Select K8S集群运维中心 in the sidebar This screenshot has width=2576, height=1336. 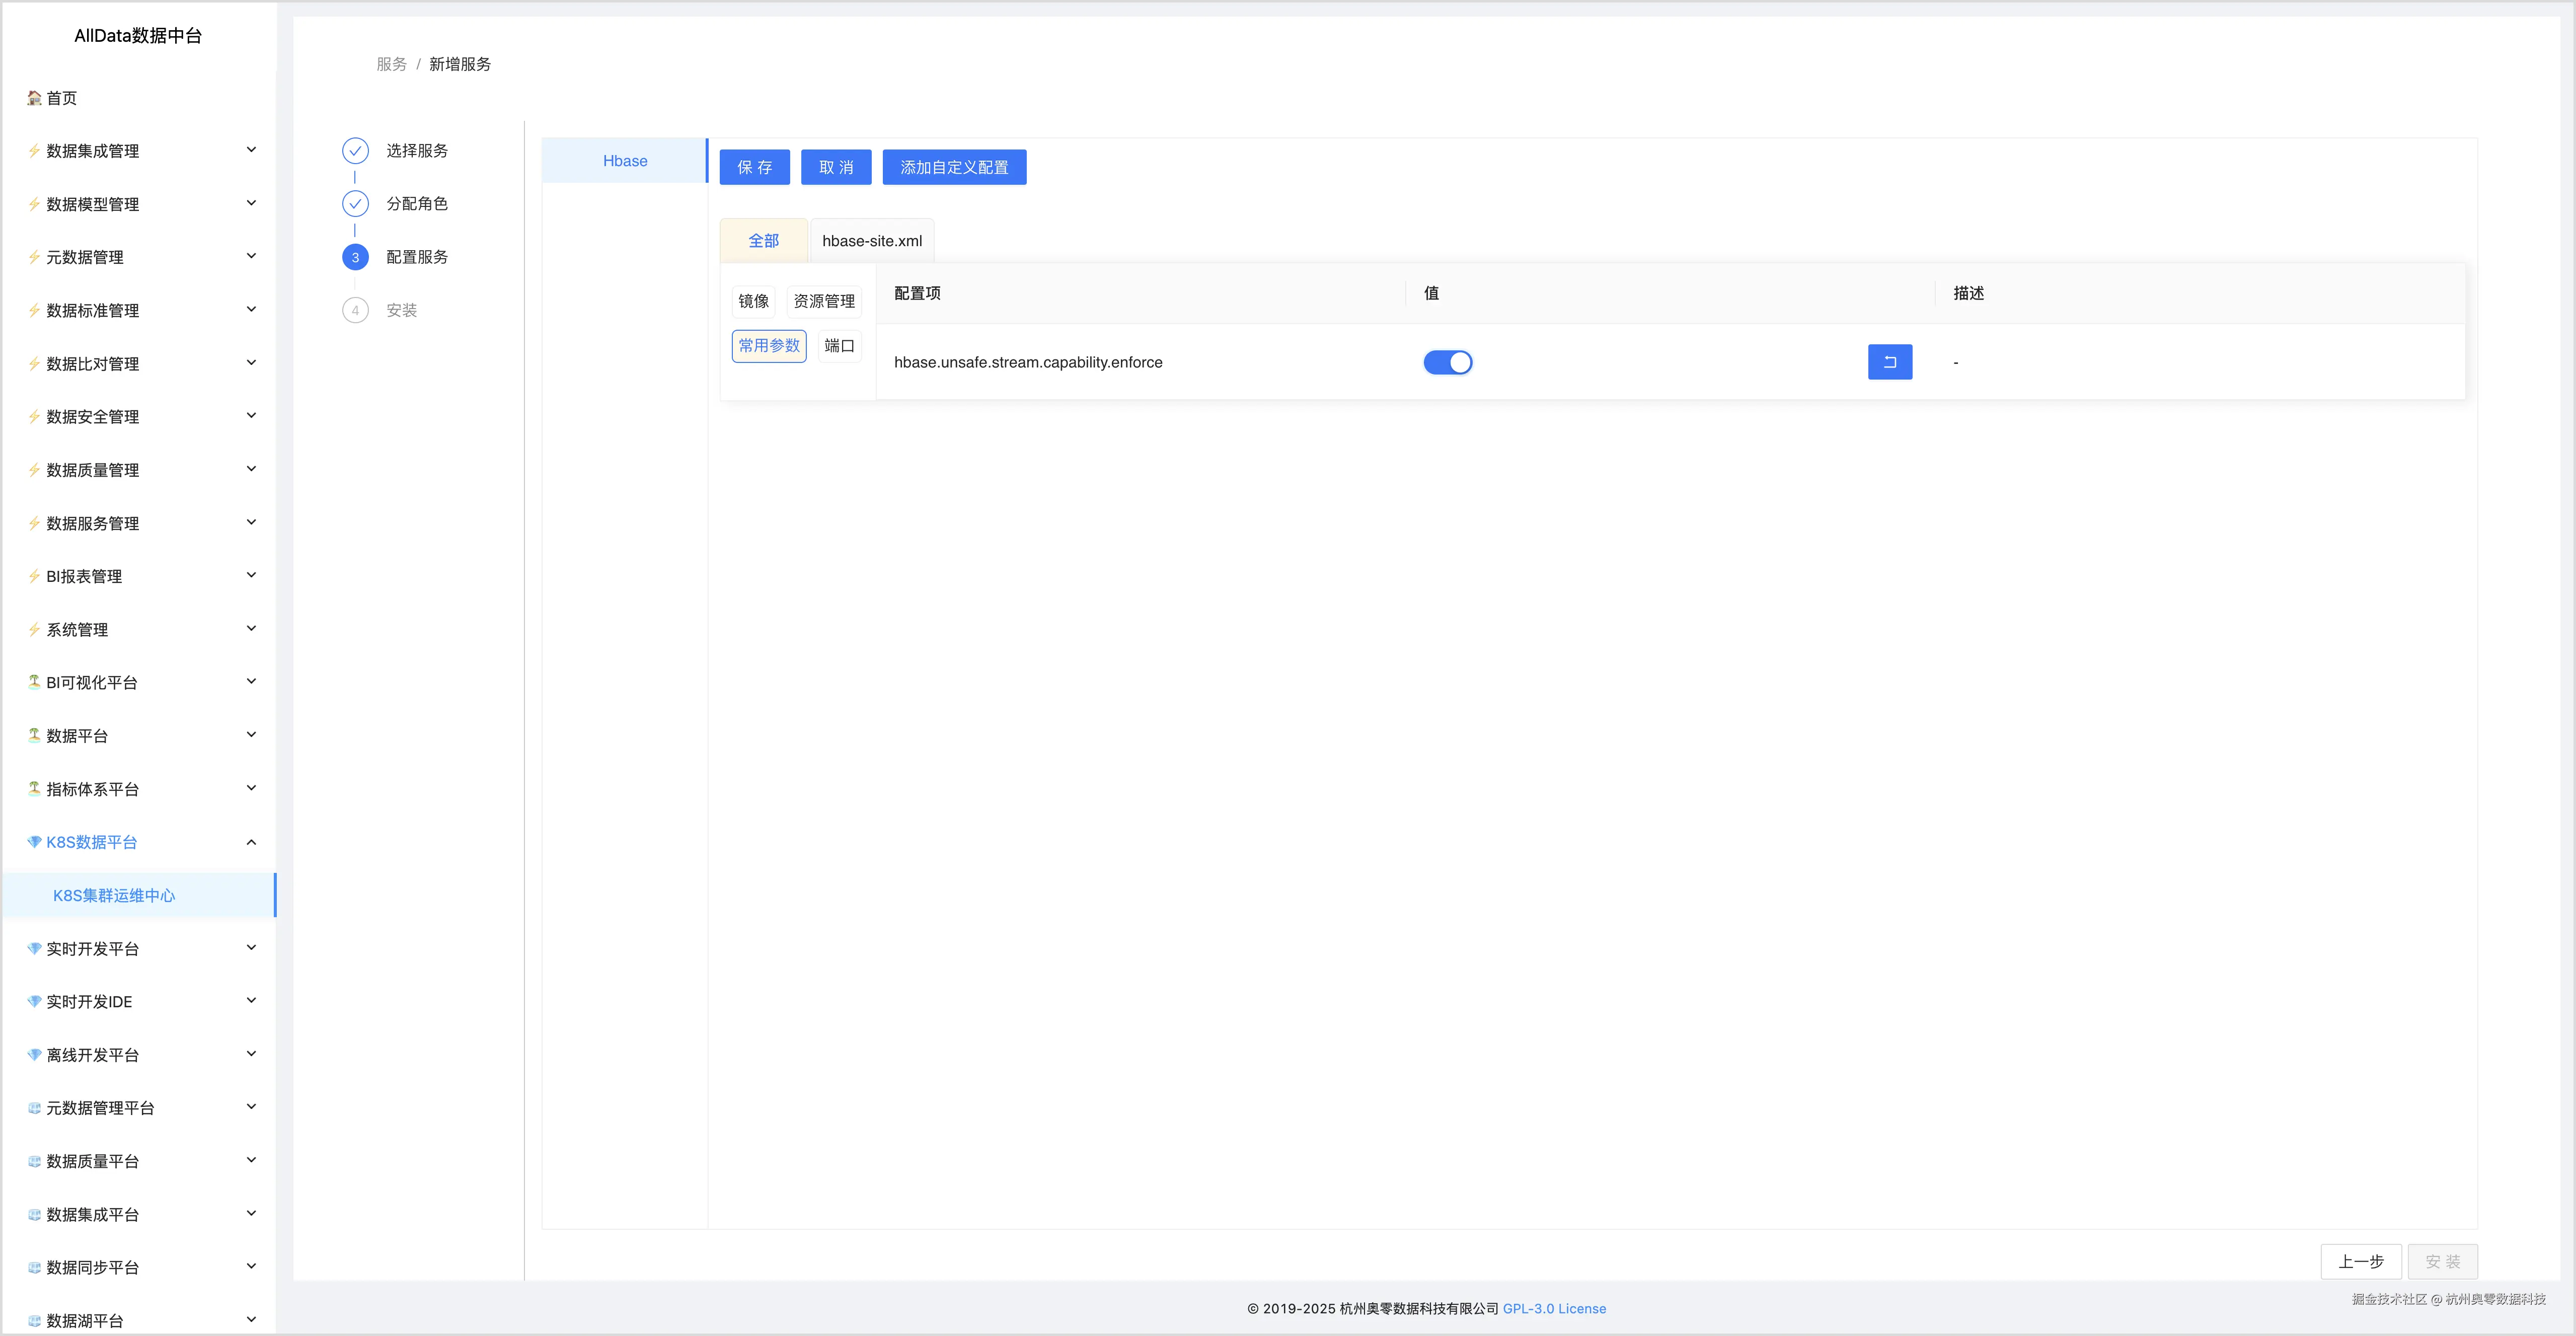[114, 896]
